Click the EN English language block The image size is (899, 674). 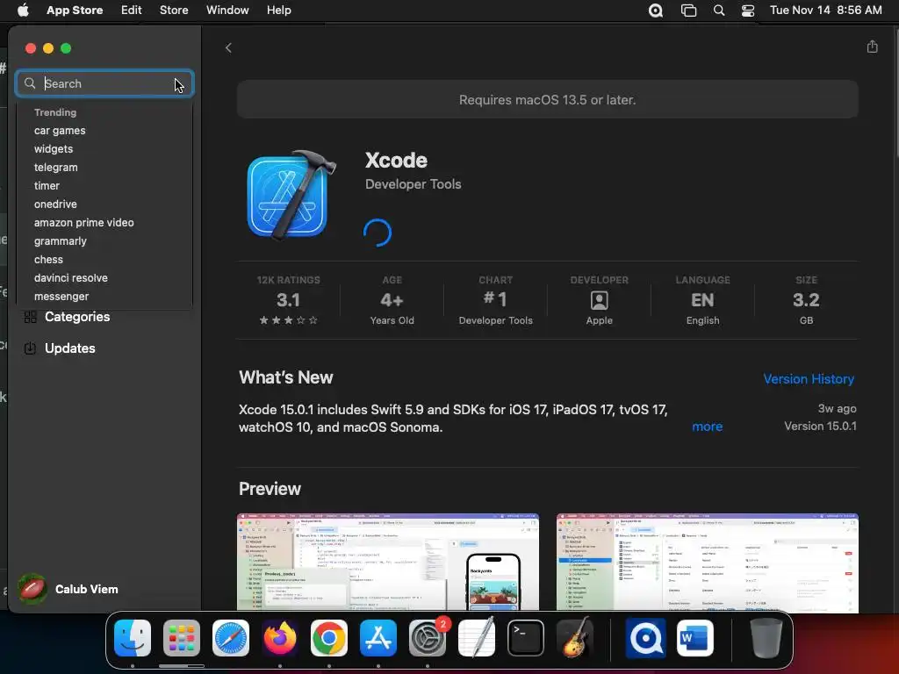(x=702, y=300)
